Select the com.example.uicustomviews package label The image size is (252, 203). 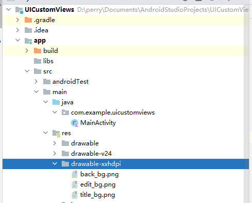coord(113,113)
